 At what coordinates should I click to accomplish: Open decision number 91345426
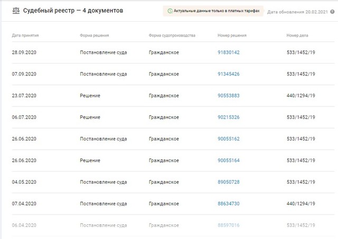(x=229, y=74)
